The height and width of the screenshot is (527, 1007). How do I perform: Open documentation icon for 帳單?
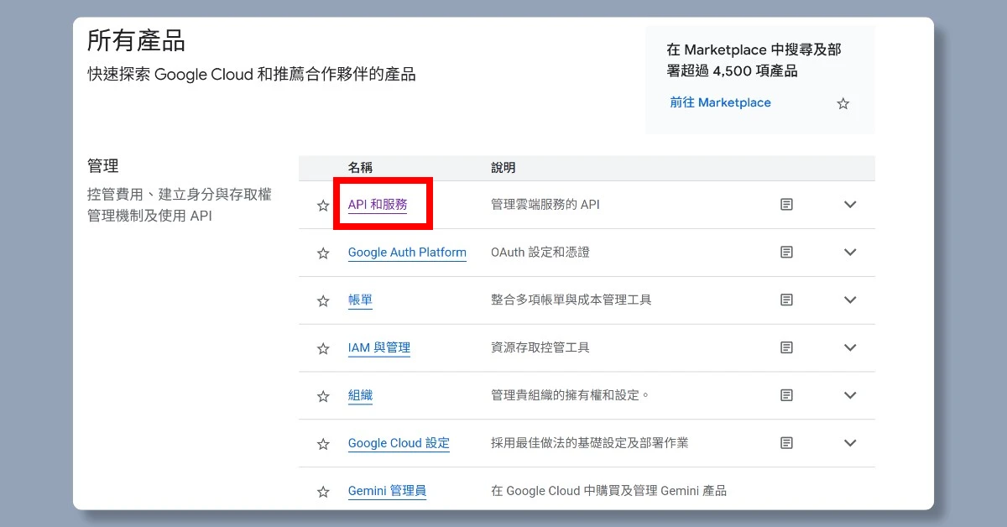point(786,300)
